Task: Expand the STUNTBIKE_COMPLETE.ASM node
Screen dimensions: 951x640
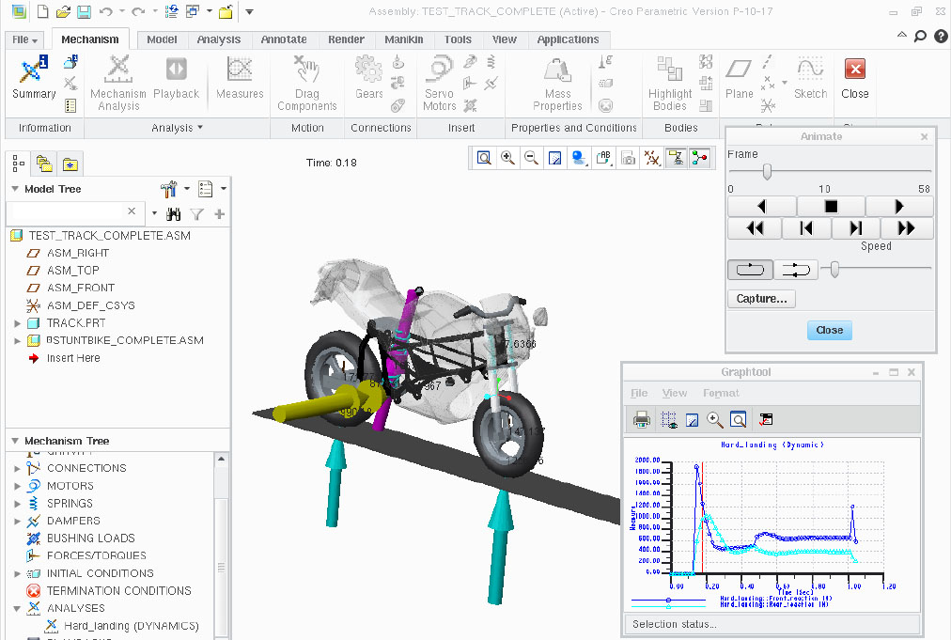Action: (18, 341)
